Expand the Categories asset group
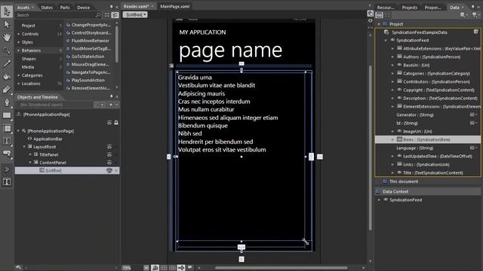 pos(19,75)
